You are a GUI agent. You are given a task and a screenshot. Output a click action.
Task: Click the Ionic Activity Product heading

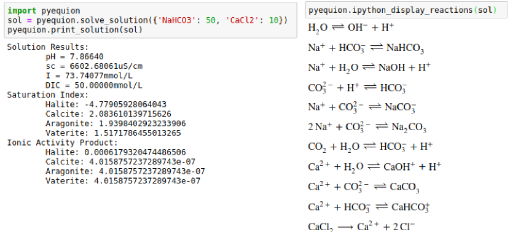click(62, 142)
